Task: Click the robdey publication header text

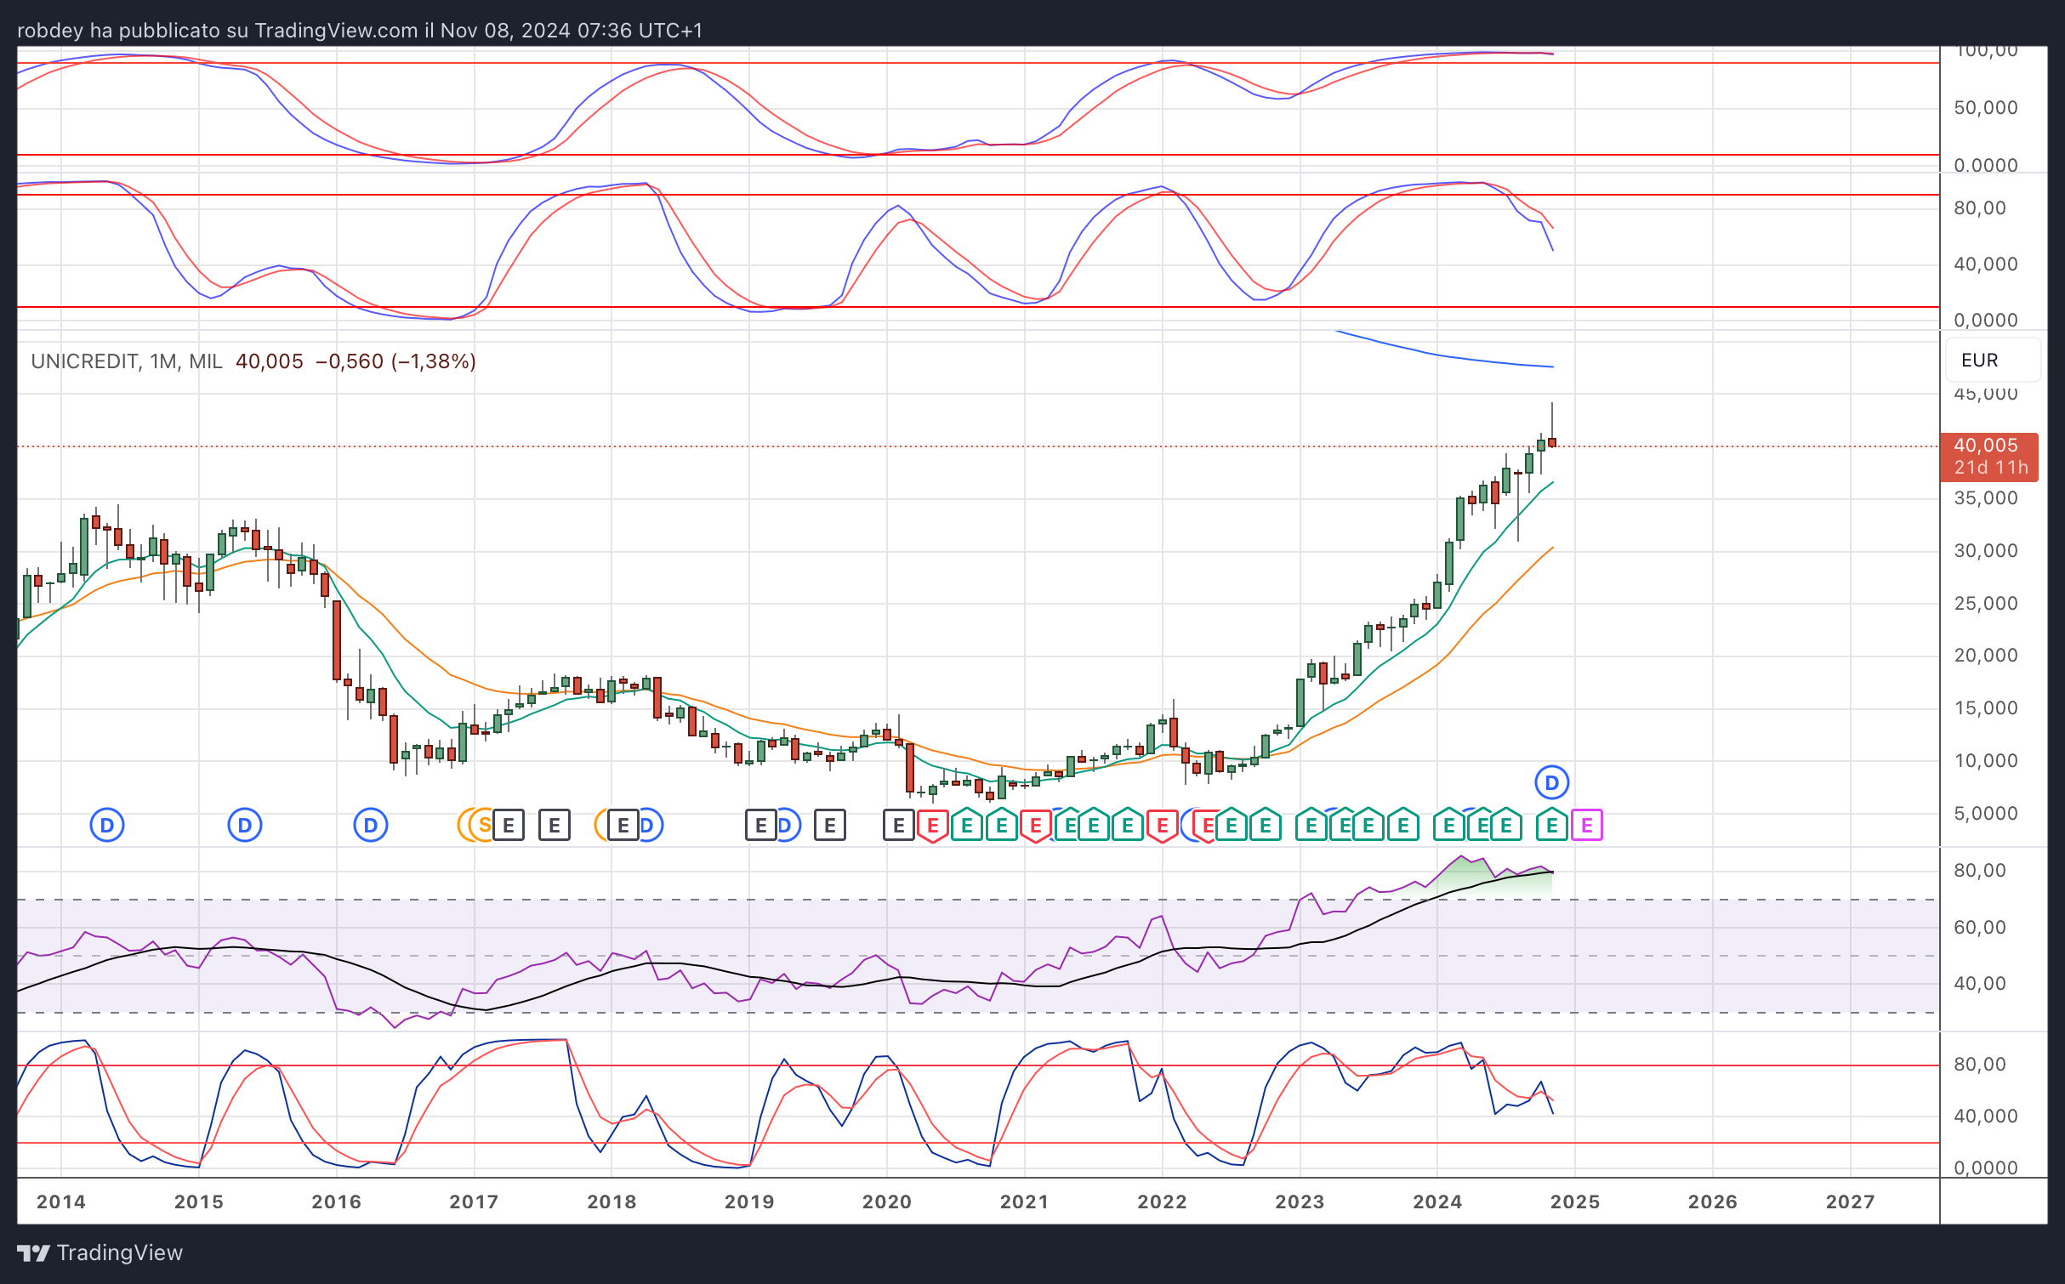Action: coord(360,31)
